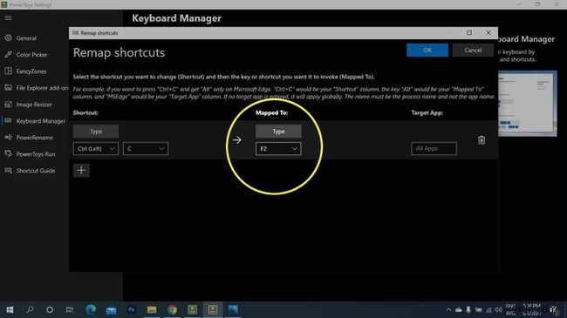Click the General gear icon

9,37
